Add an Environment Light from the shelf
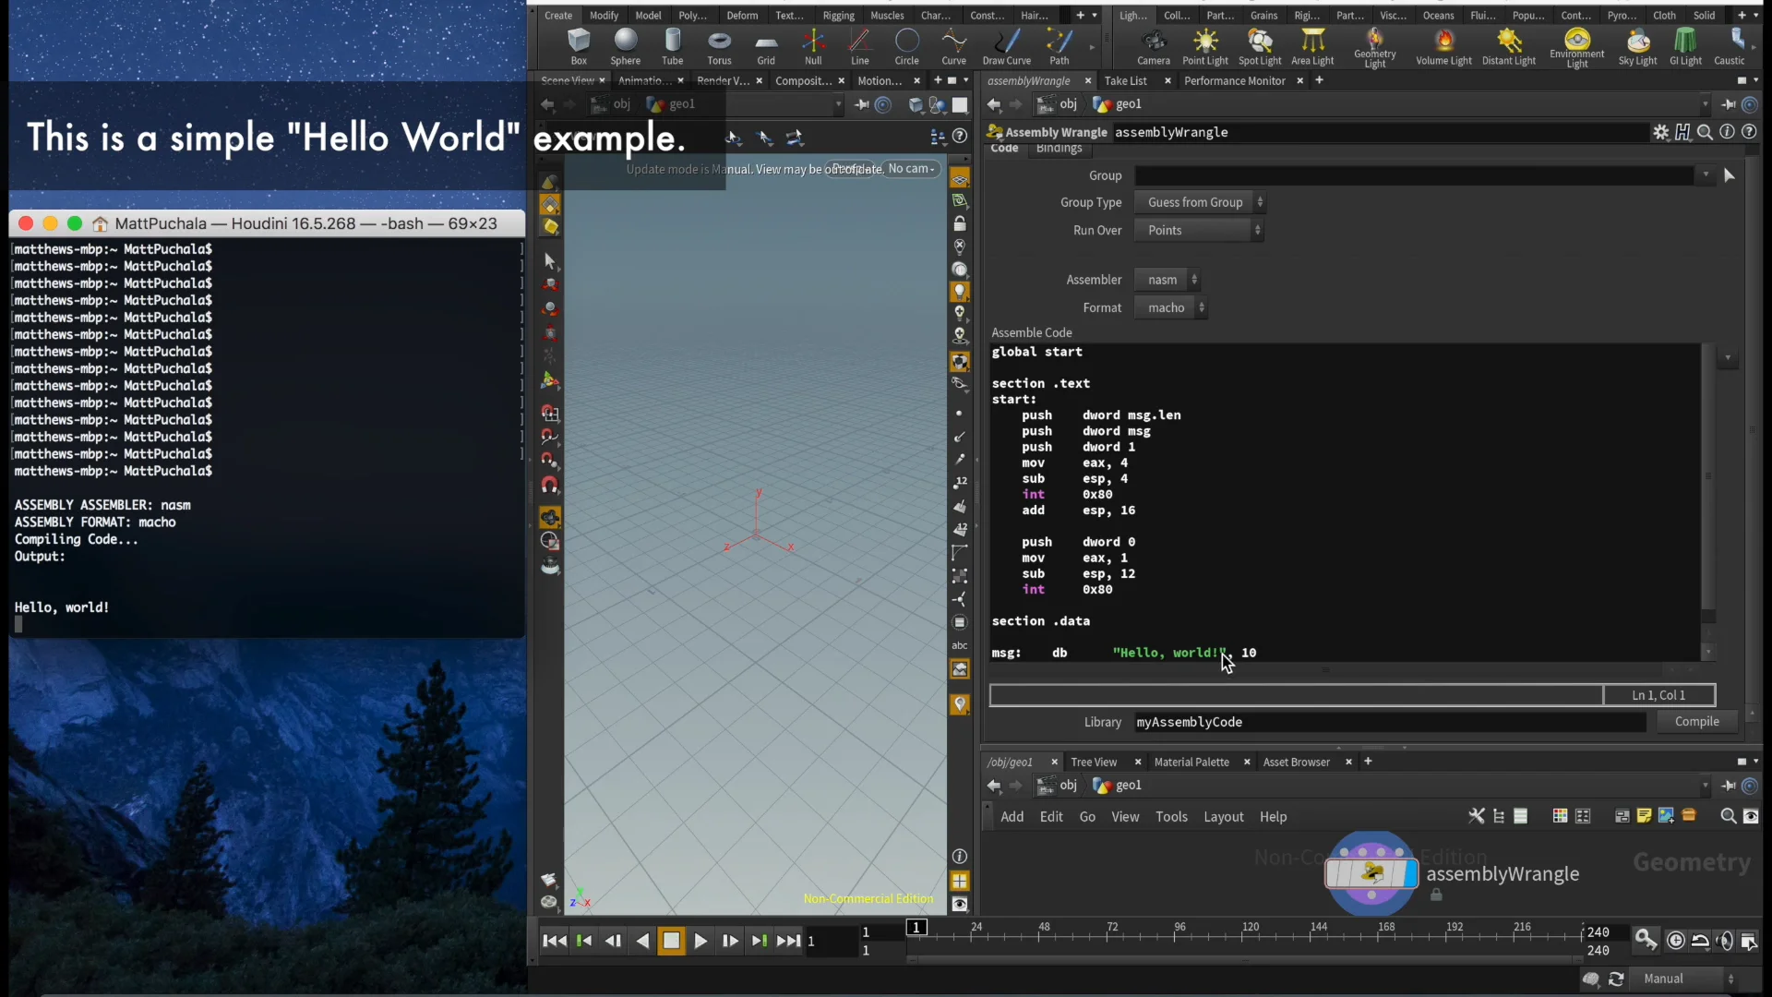 [1577, 48]
